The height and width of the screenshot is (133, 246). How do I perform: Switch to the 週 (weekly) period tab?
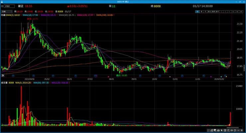coord(201,12)
